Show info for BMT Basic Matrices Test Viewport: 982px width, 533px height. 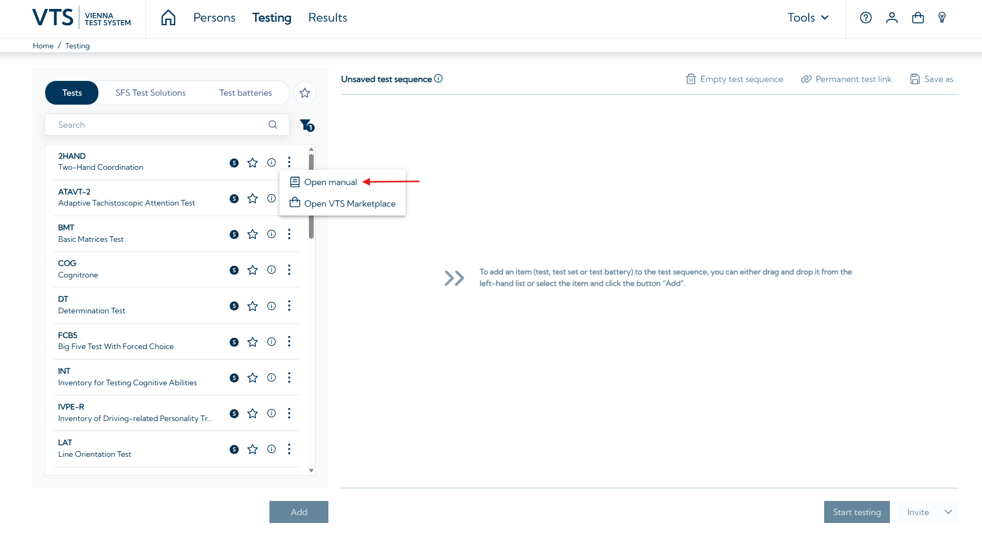click(272, 234)
